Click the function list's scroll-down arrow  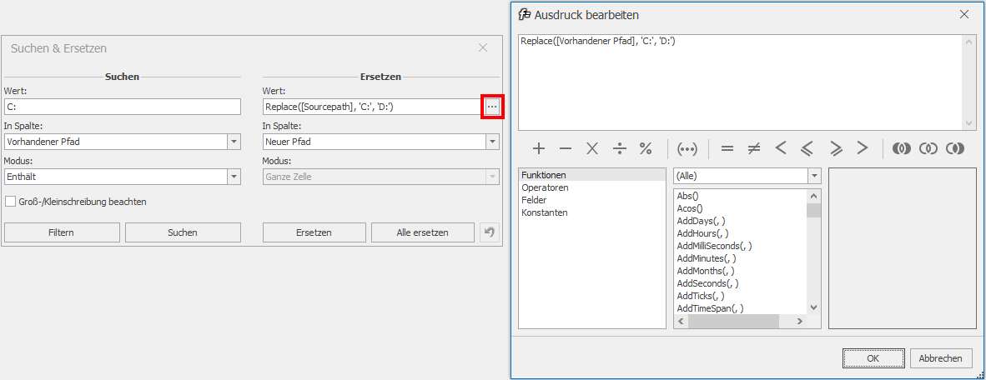click(x=813, y=309)
